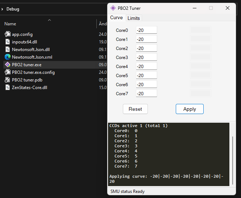Click the Newtonsoft.Json.dll file icon
This screenshot has height=198, width=241.
pyautogui.click(x=8, y=49)
